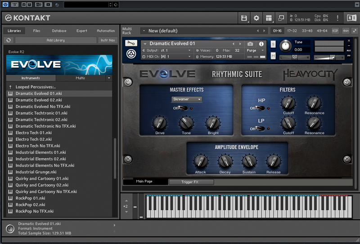
Task: Switch to the Automation tab
Action: click(x=106, y=31)
